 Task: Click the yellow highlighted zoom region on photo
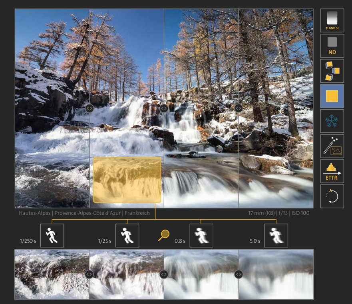127,180
